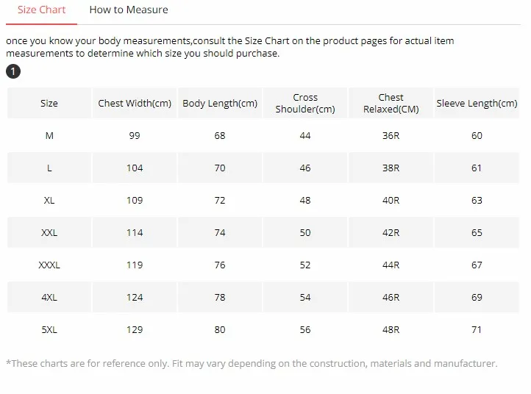Click the reference-only disclaimer text
This screenshot has width=531, height=394.
pyautogui.click(x=252, y=364)
